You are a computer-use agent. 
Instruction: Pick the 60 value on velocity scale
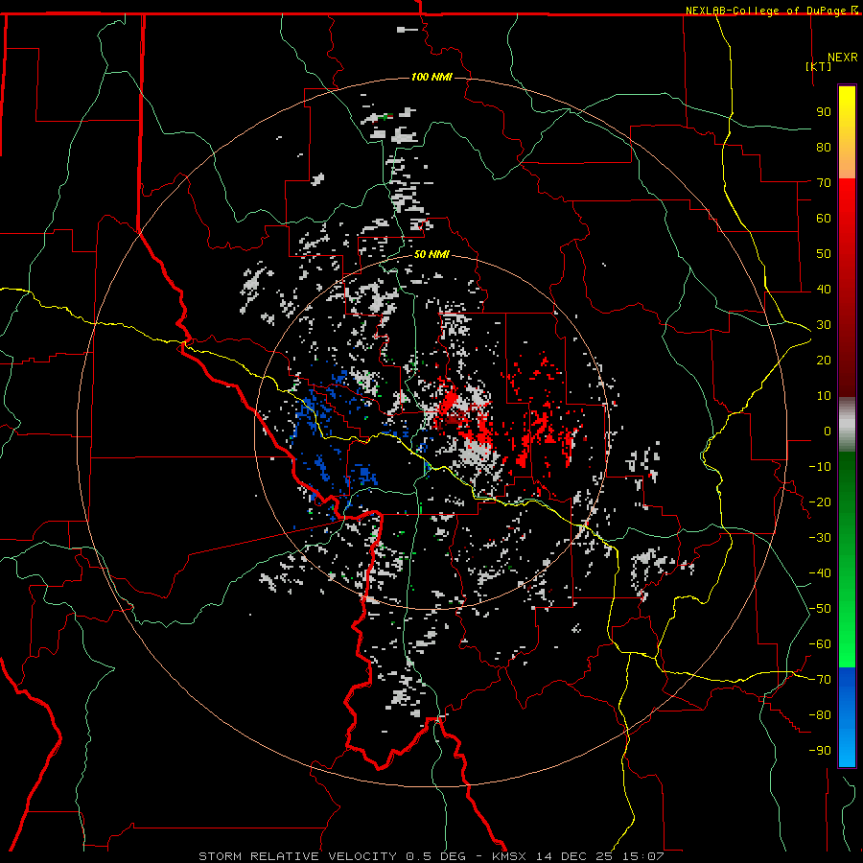coord(824,218)
